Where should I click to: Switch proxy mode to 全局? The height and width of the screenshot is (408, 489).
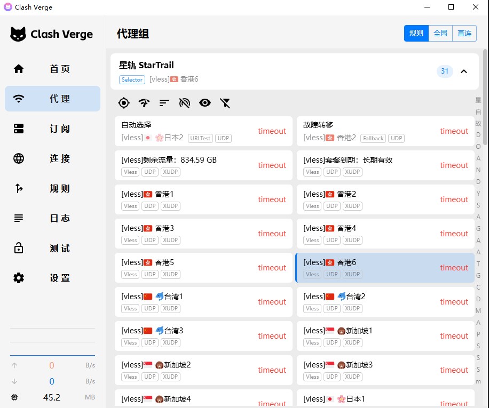[x=440, y=33]
